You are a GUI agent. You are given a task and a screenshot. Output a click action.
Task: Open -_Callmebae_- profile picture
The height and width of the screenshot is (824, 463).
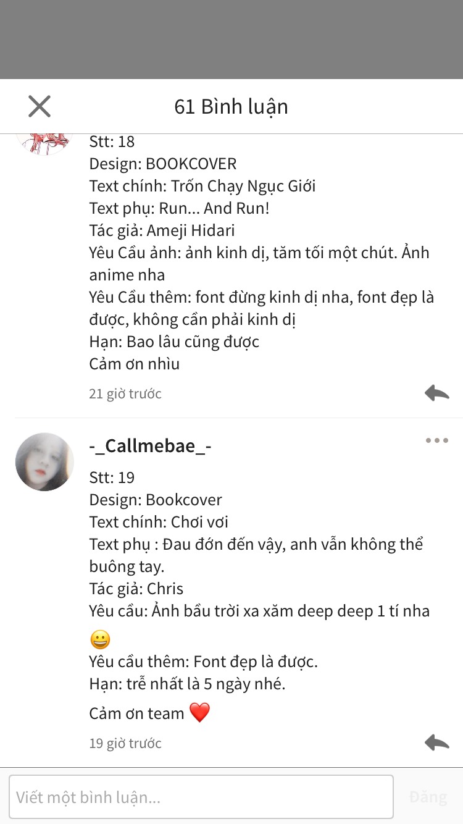tap(44, 462)
